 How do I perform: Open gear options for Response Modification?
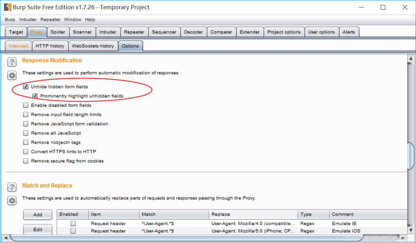point(12,75)
